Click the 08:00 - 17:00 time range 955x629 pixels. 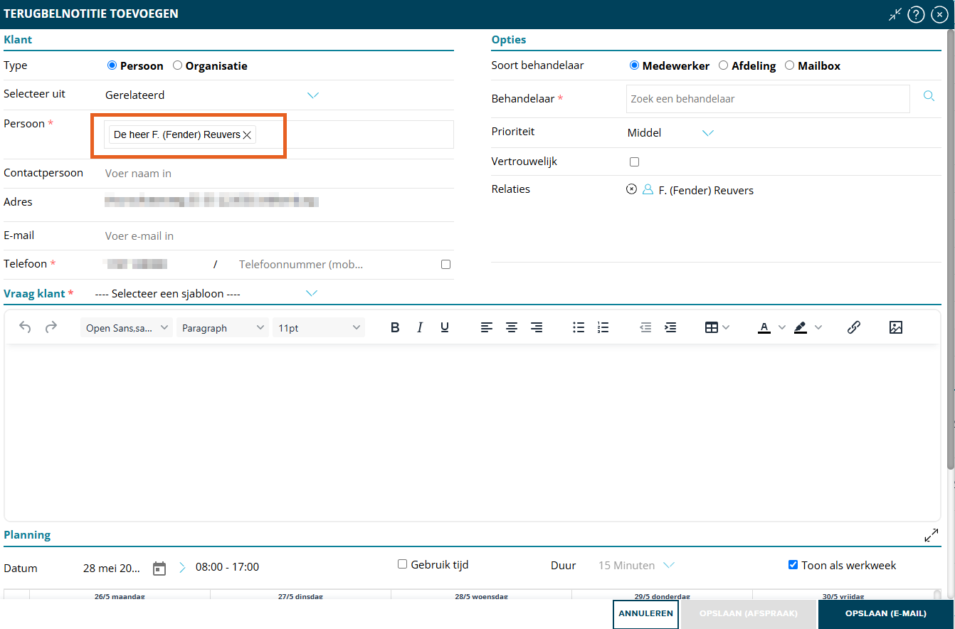point(227,567)
